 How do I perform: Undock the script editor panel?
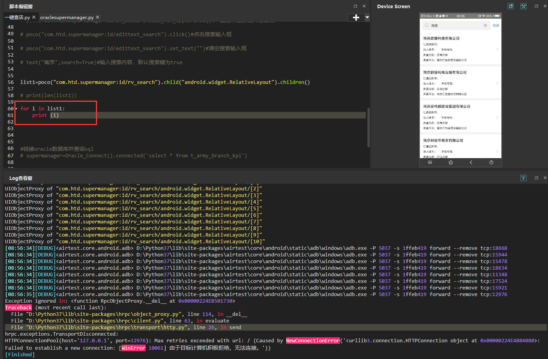[x=355, y=6]
